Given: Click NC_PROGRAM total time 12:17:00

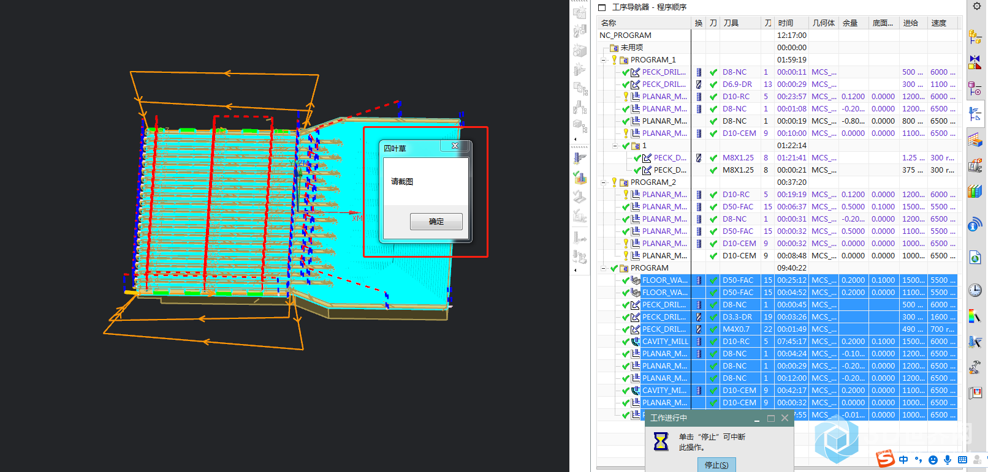Looking at the screenshot, I should [792, 36].
